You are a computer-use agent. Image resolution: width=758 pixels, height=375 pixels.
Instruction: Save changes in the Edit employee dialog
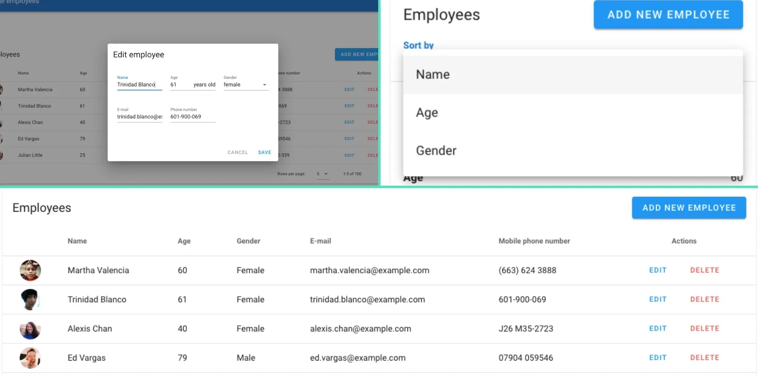pyautogui.click(x=264, y=152)
